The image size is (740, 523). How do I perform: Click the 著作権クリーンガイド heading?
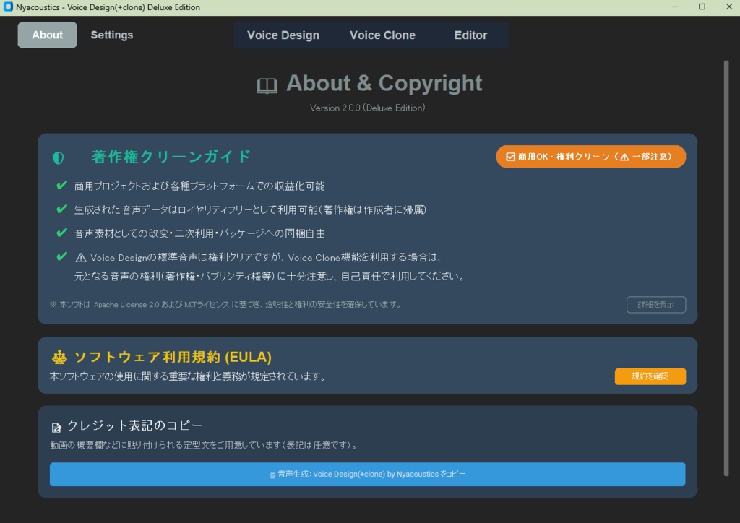(x=171, y=157)
